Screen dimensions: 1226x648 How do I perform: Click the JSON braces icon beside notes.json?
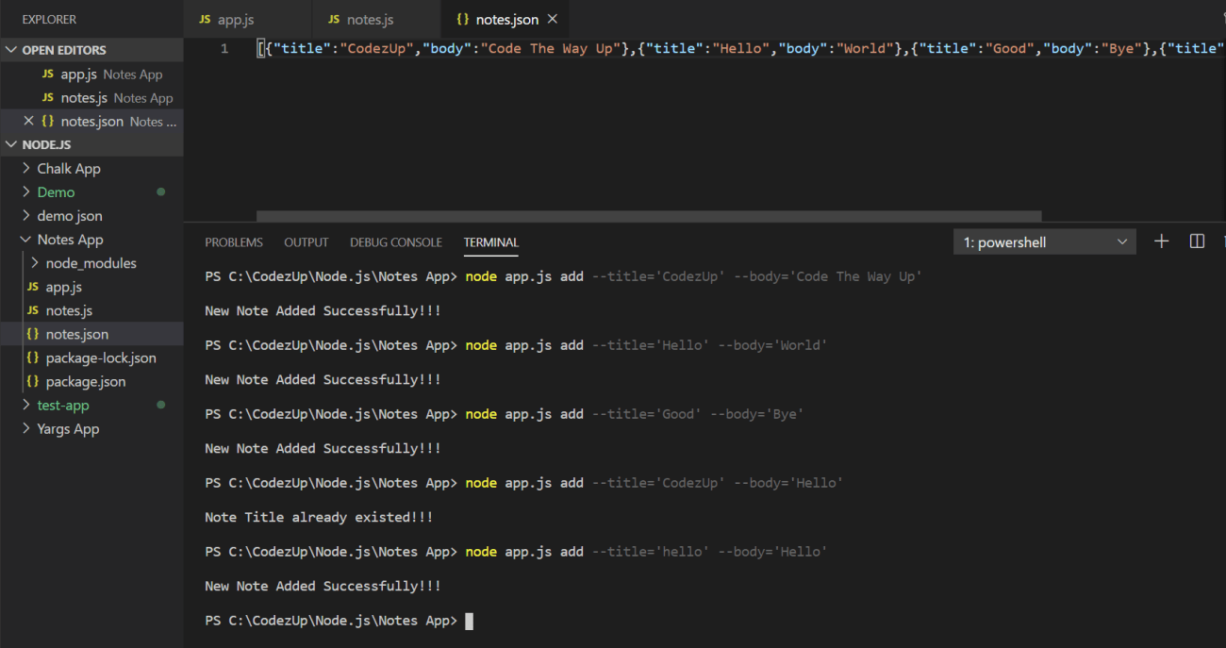pyautogui.click(x=462, y=19)
